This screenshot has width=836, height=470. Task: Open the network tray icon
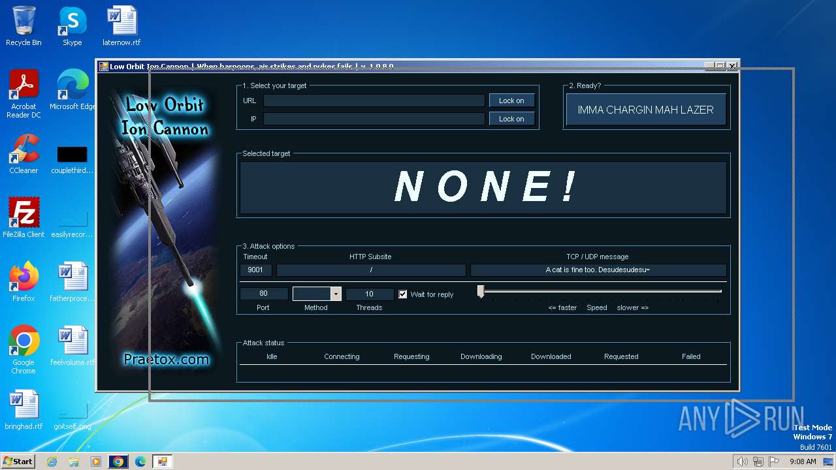click(758, 462)
